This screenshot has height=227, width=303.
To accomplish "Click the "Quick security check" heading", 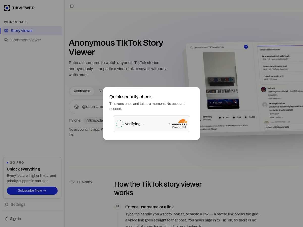I will (131, 97).
